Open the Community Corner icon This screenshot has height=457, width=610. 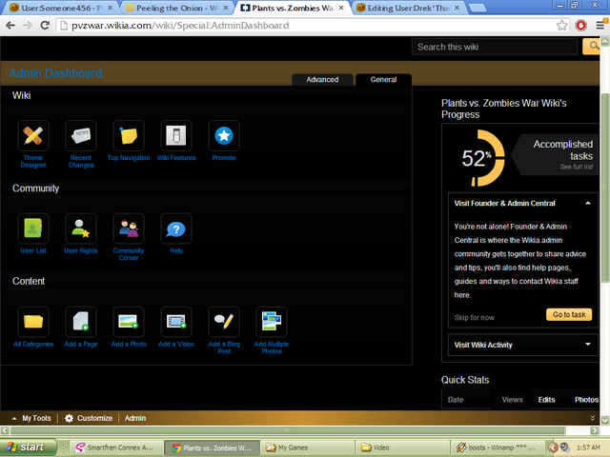[129, 228]
